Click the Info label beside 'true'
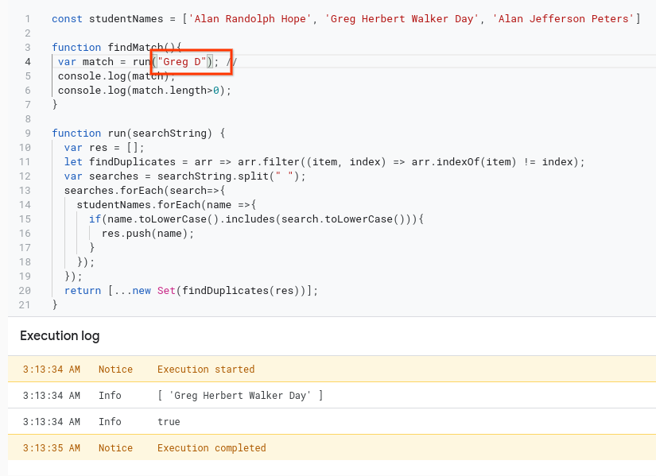656x476 pixels. (110, 422)
